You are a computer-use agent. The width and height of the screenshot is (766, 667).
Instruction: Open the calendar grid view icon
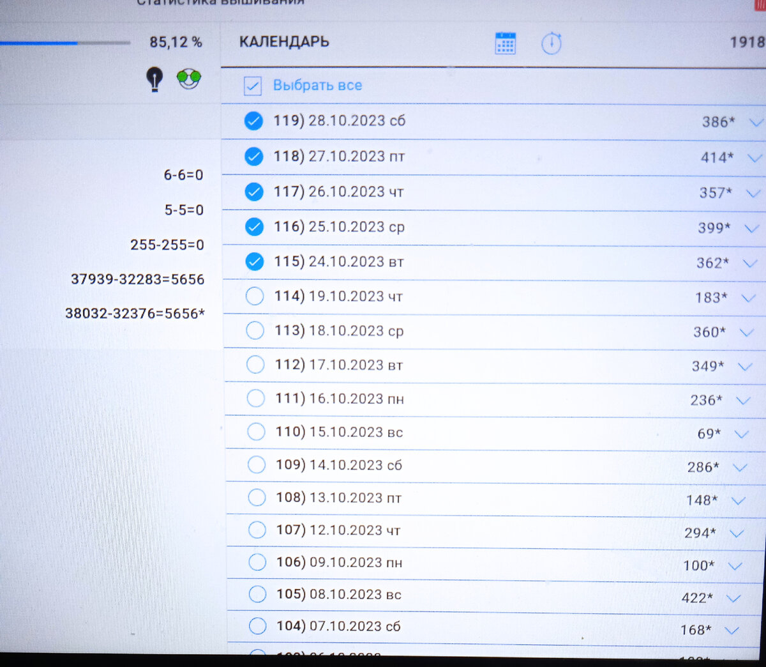(505, 43)
